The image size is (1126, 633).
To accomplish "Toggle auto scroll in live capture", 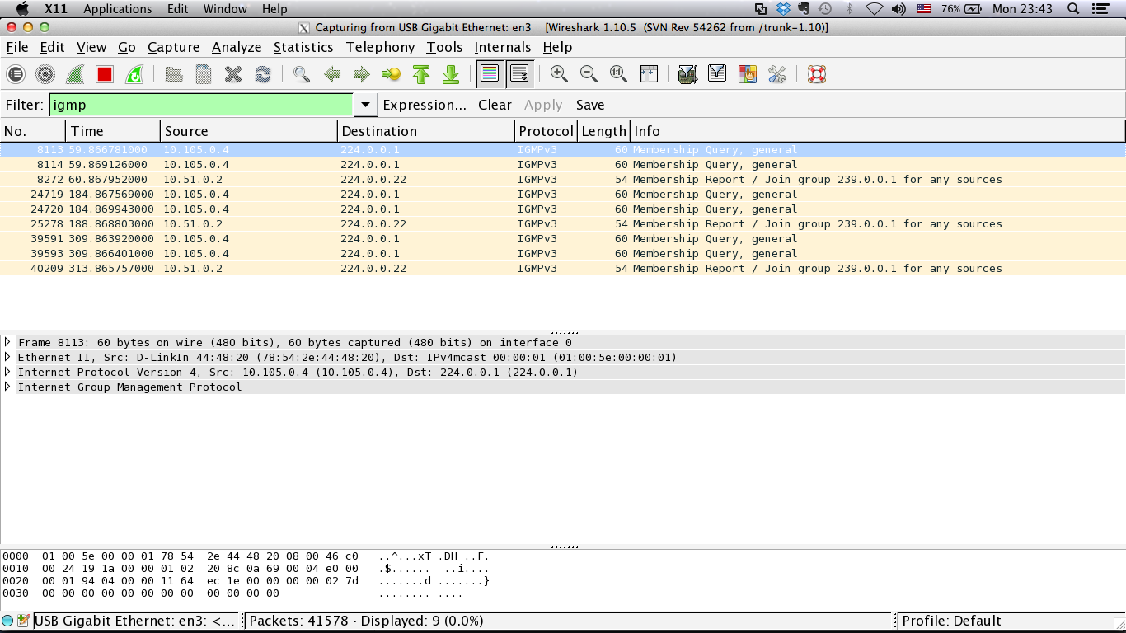I will pyautogui.click(x=519, y=74).
